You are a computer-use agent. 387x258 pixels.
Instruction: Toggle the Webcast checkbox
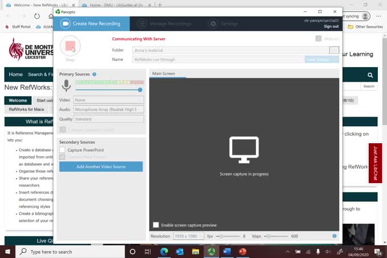coord(318,39)
